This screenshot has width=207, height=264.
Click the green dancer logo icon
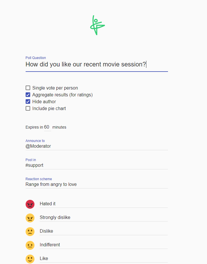tap(97, 25)
